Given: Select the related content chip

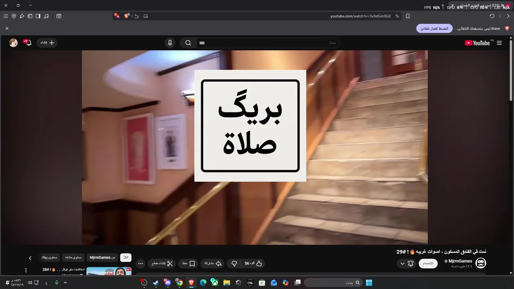Looking at the screenshot, I should (73, 258).
